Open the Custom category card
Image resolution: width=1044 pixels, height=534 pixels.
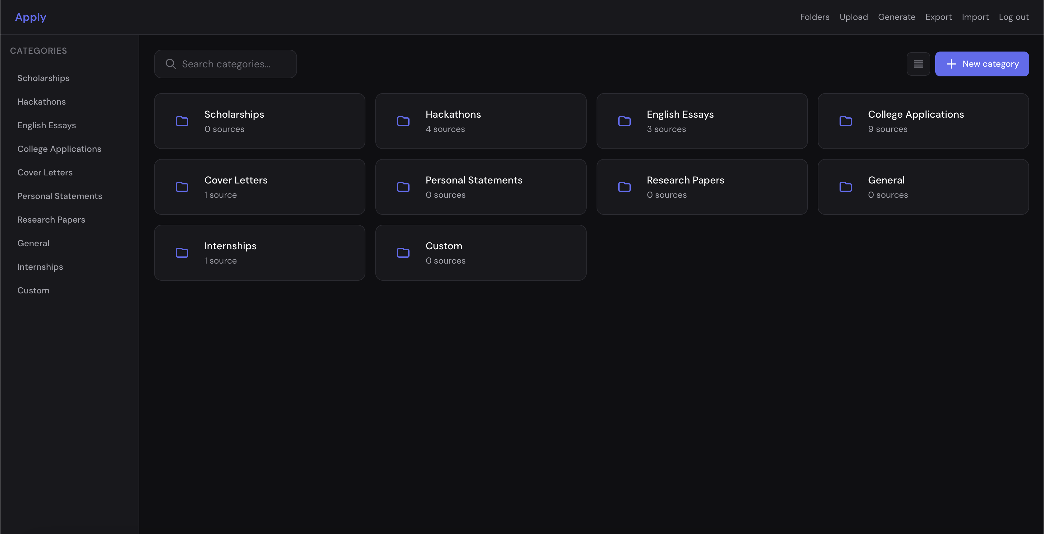[x=480, y=253]
